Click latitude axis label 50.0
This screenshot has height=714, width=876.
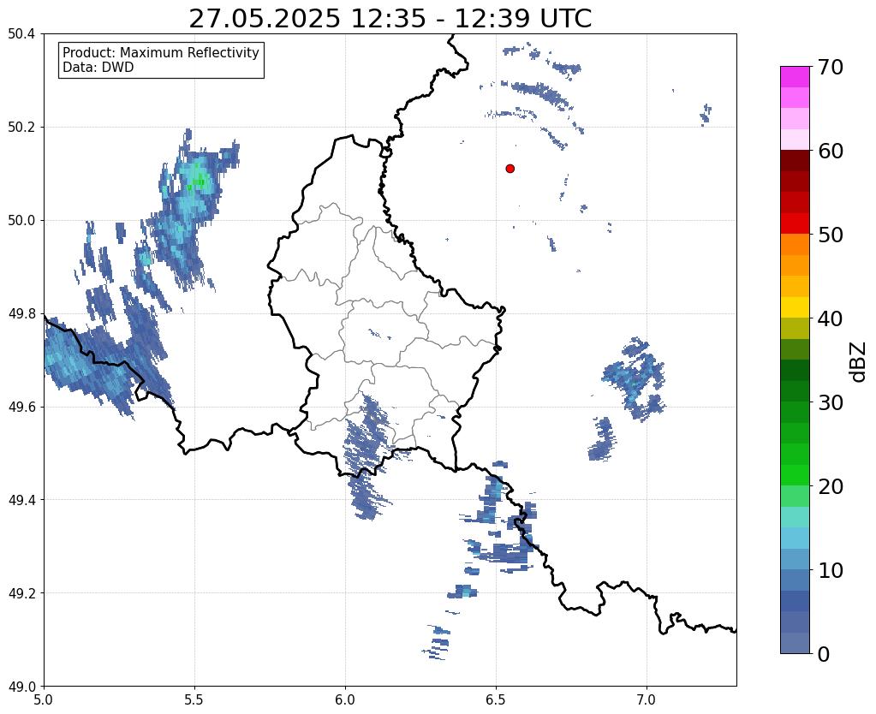[21, 221]
